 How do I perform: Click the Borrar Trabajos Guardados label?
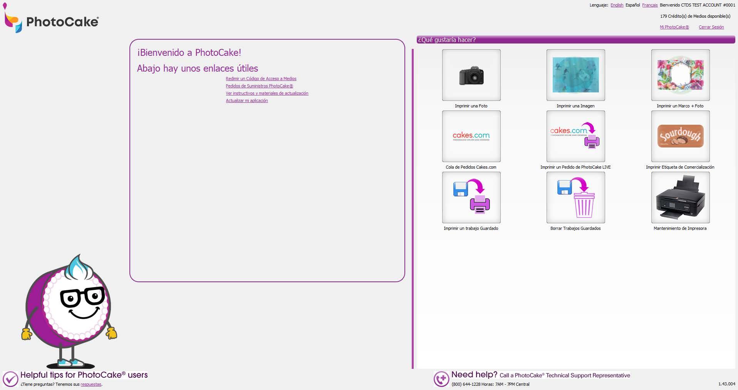(x=575, y=228)
